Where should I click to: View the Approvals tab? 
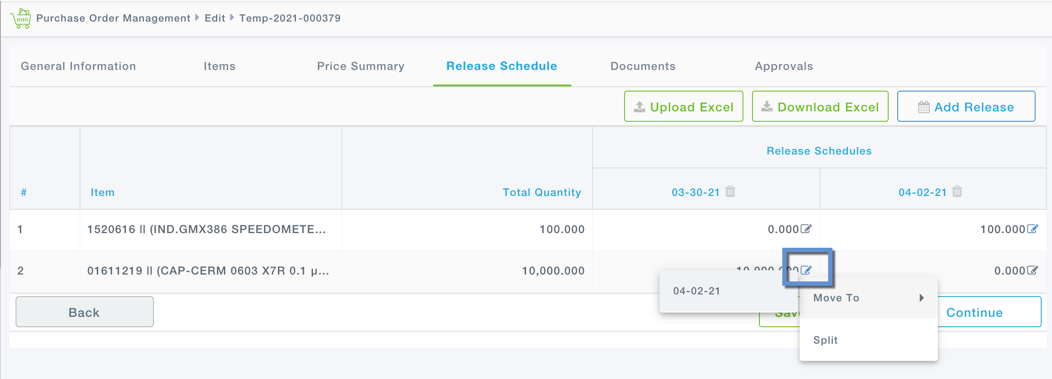(784, 66)
